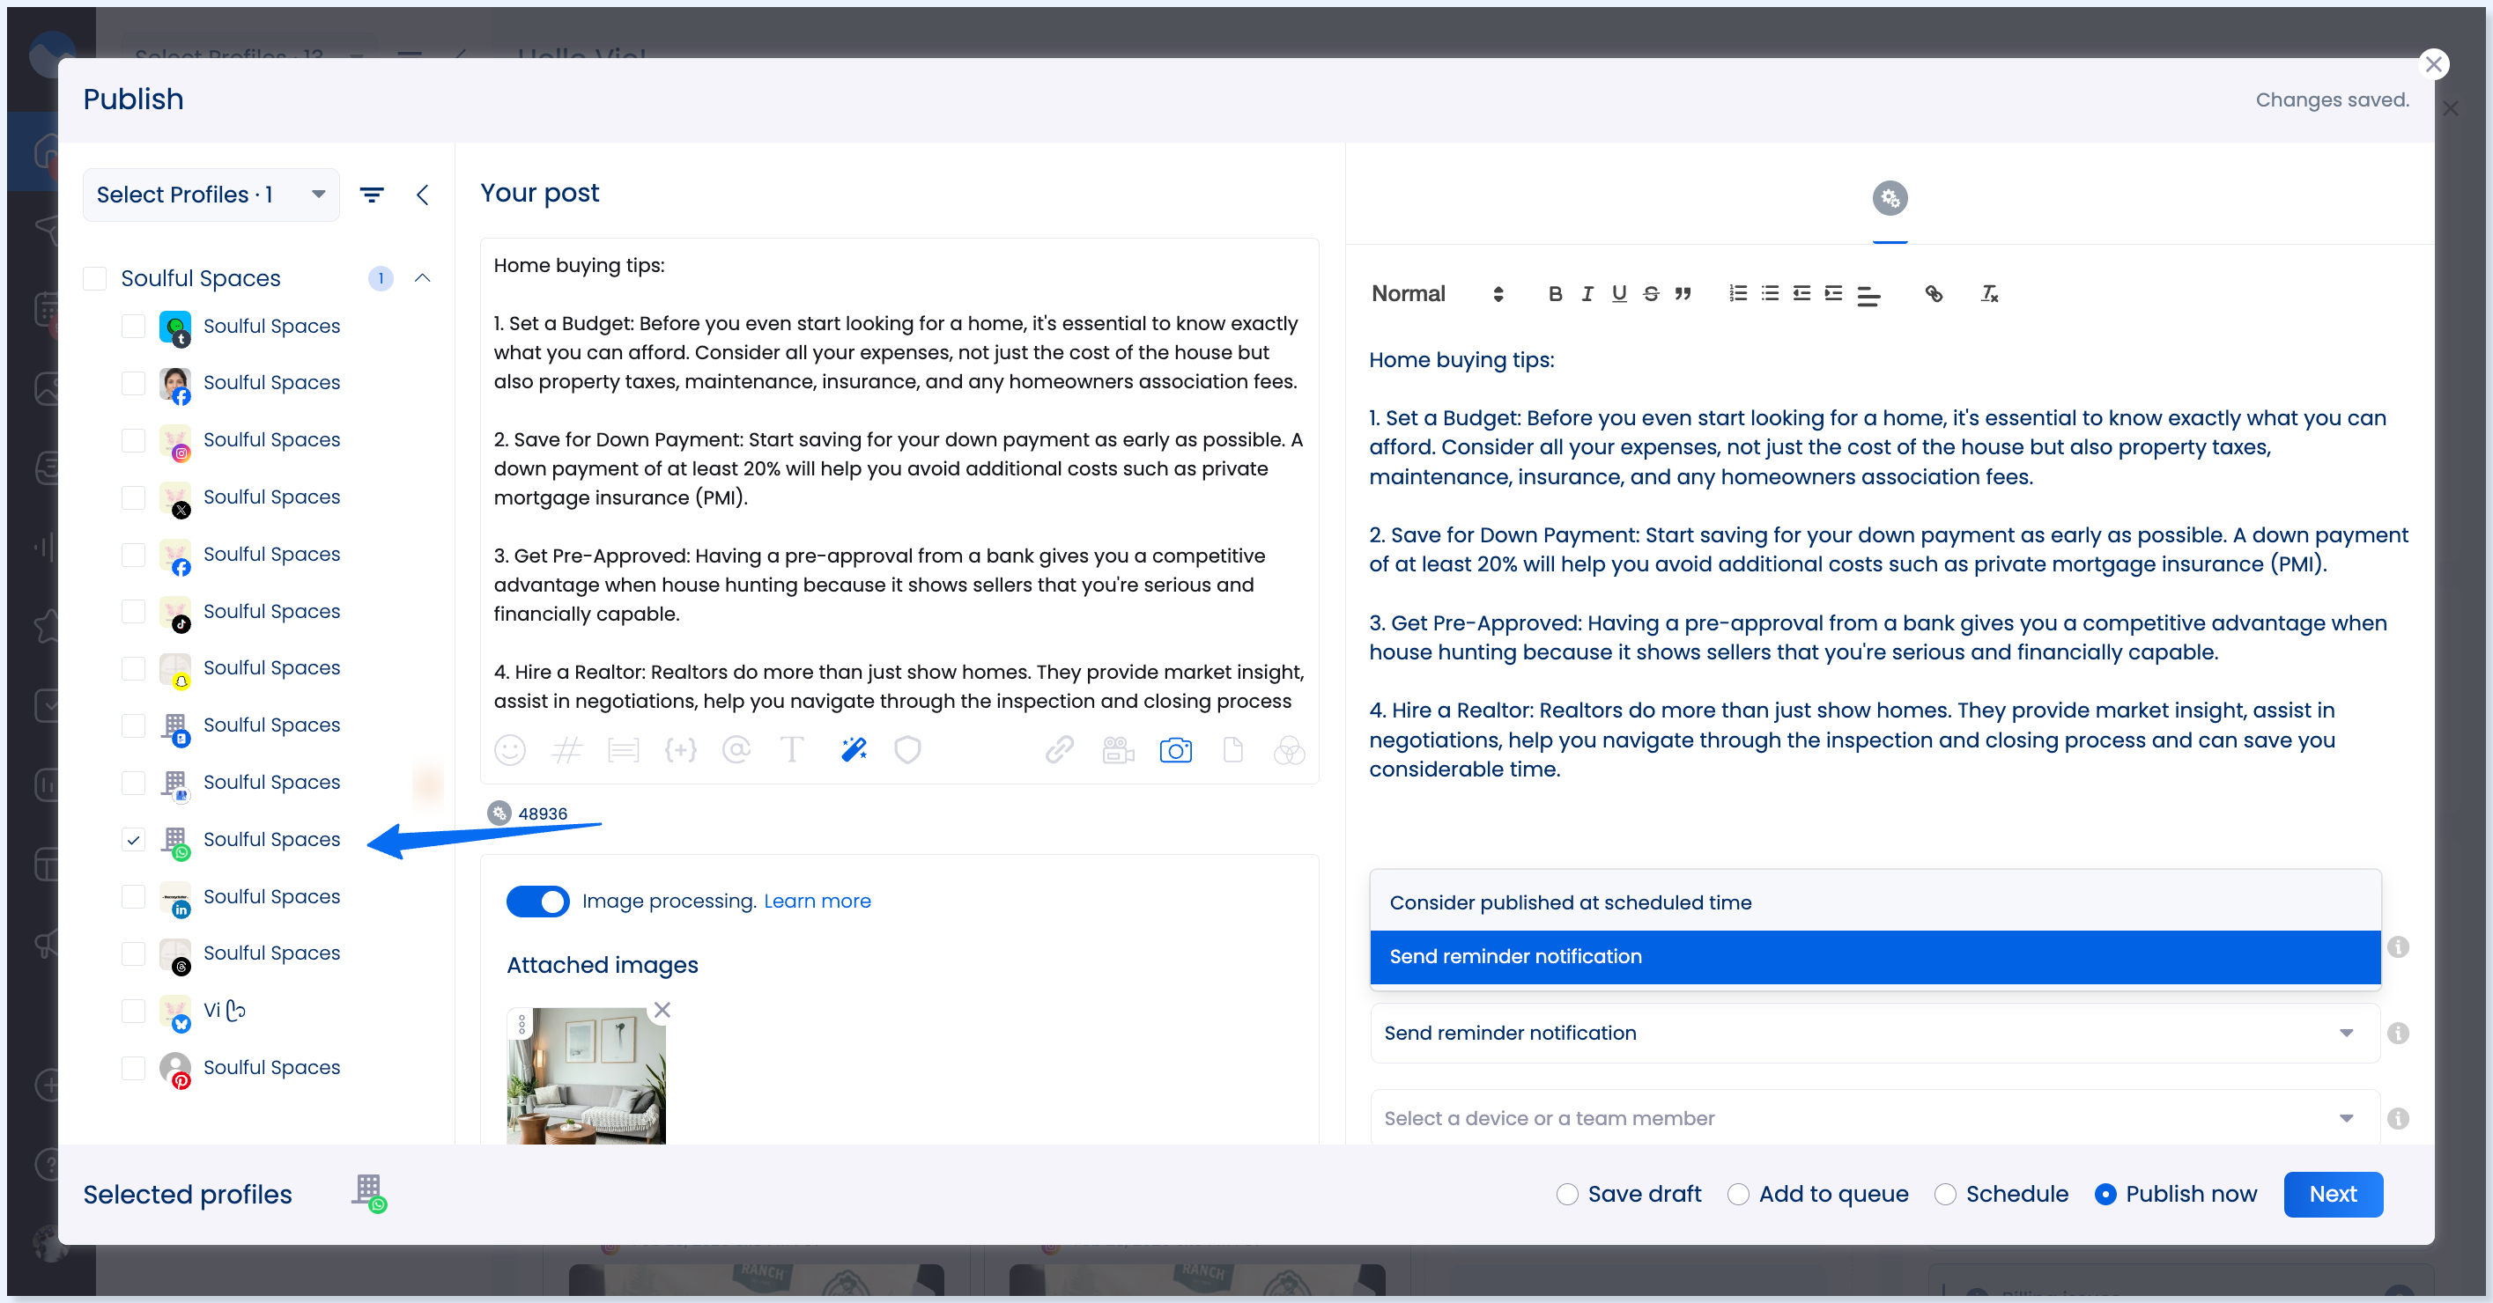2493x1303 pixels.
Task: Apply italic formatting in preview editor
Action: [x=1587, y=293]
